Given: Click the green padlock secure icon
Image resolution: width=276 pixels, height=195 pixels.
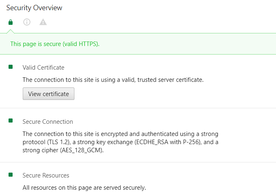Looking at the screenshot, I should (11, 22).
